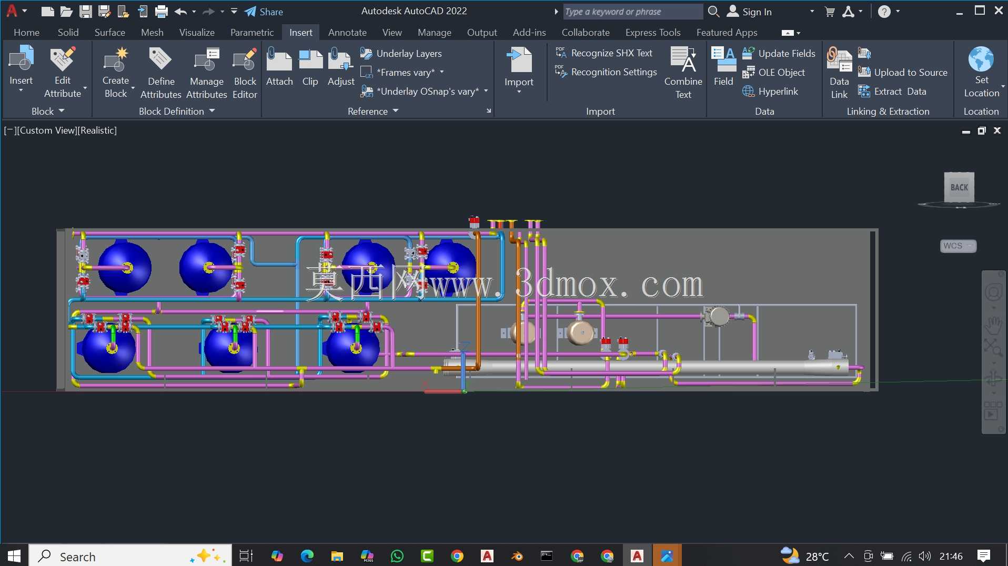Screen dimensions: 1008x566
Task: Expand the Block panel dropdown
Action: pyautogui.click(x=47, y=111)
